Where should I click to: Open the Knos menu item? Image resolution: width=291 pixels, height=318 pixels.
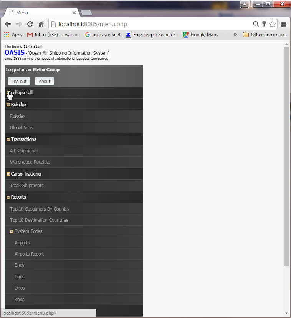coord(74,300)
